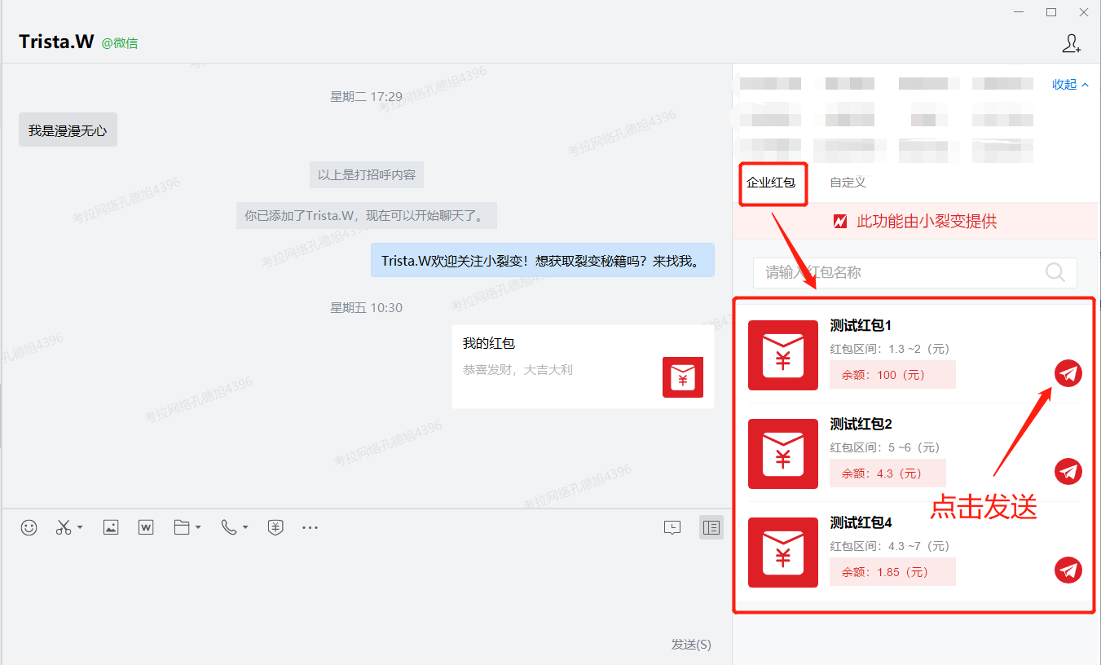Click the Trista.W contact name in header
The height and width of the screenshot is (665, 1101).
click(x=56, y=42)
